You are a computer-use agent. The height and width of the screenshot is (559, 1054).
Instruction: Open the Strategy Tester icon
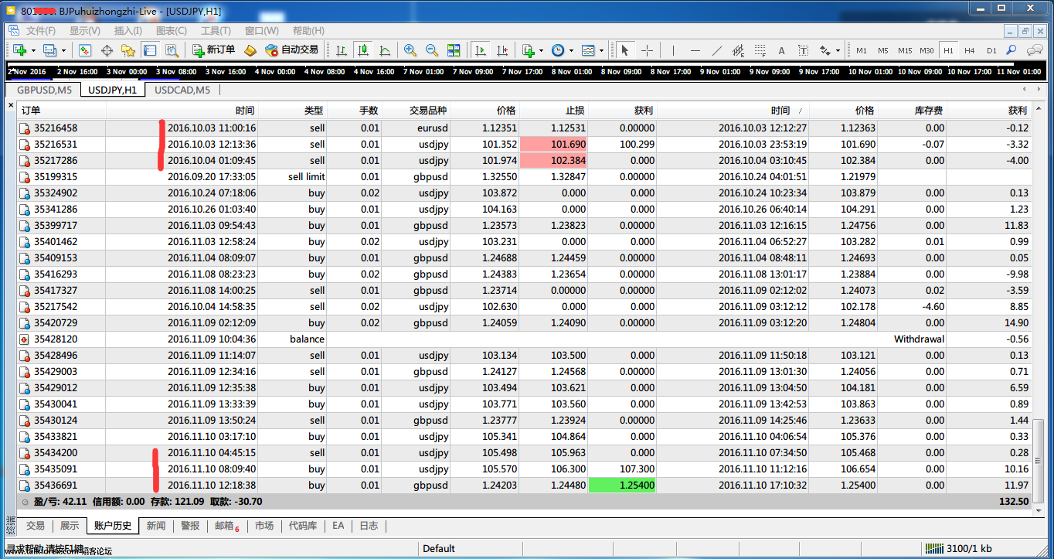[172, 50]
